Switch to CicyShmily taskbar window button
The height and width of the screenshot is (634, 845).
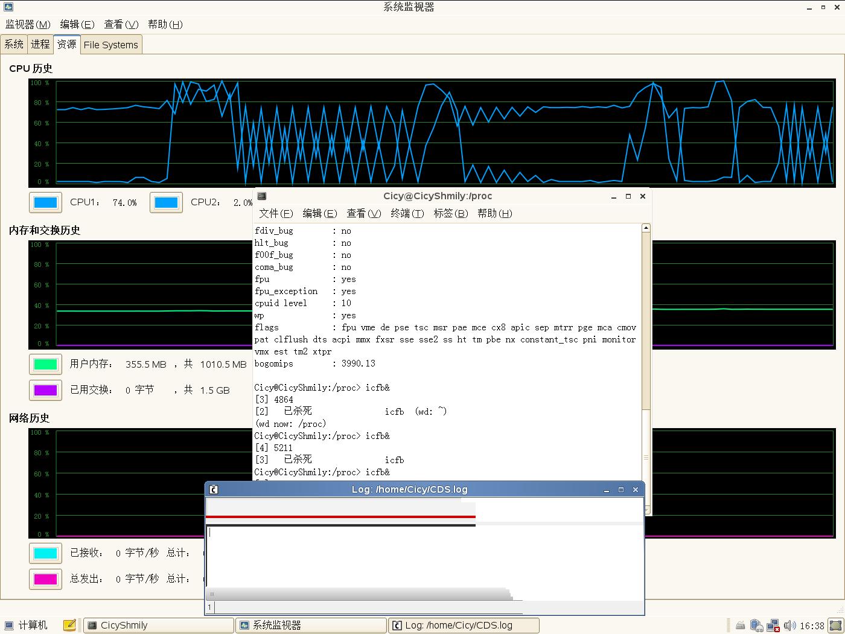click(158, 625)
